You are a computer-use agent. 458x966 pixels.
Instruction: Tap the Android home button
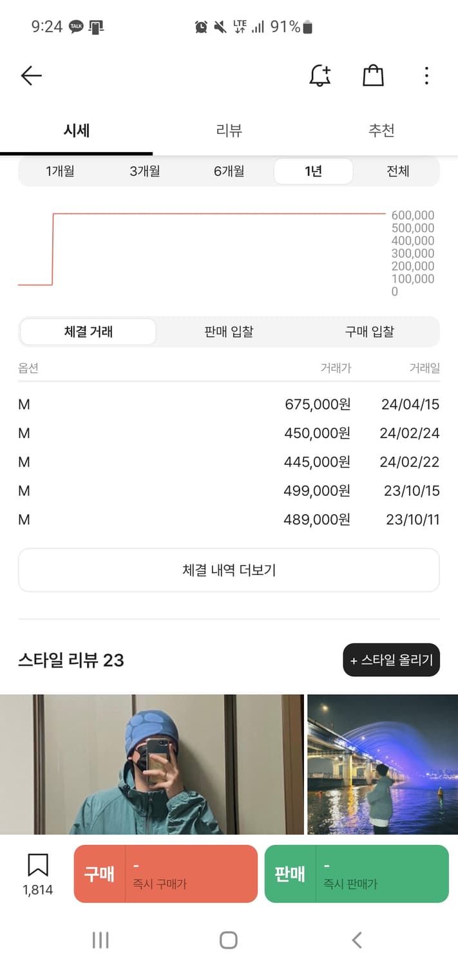(x=228, y=940)
